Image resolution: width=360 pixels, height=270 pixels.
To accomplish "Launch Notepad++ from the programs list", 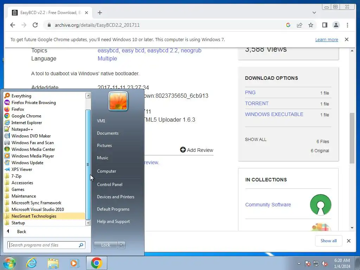I will pos(22,129).
